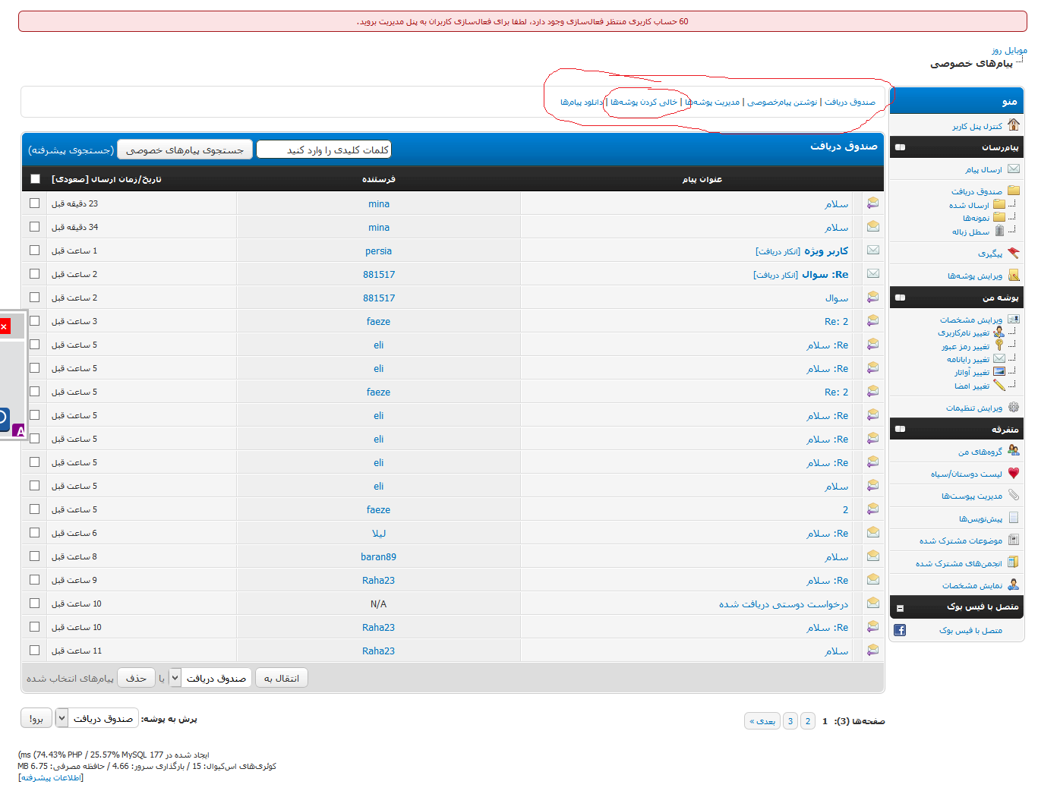The width and height of the screenshot is (1038, 791).
Task: Click the keyword search input field
Action: (x=324, y=150)
